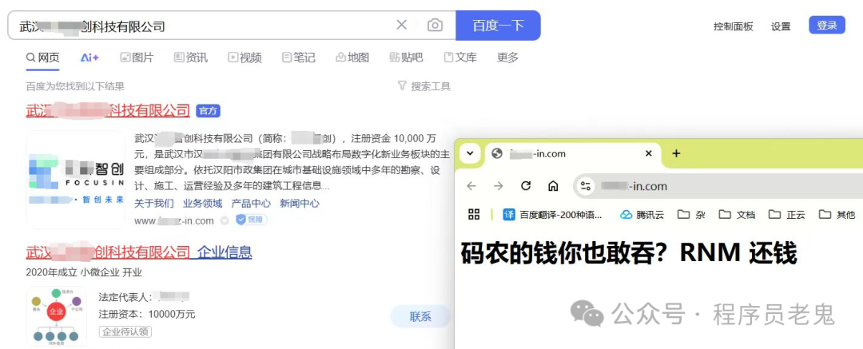
Task: Open the Ai+ search tab
Action: 89,58
